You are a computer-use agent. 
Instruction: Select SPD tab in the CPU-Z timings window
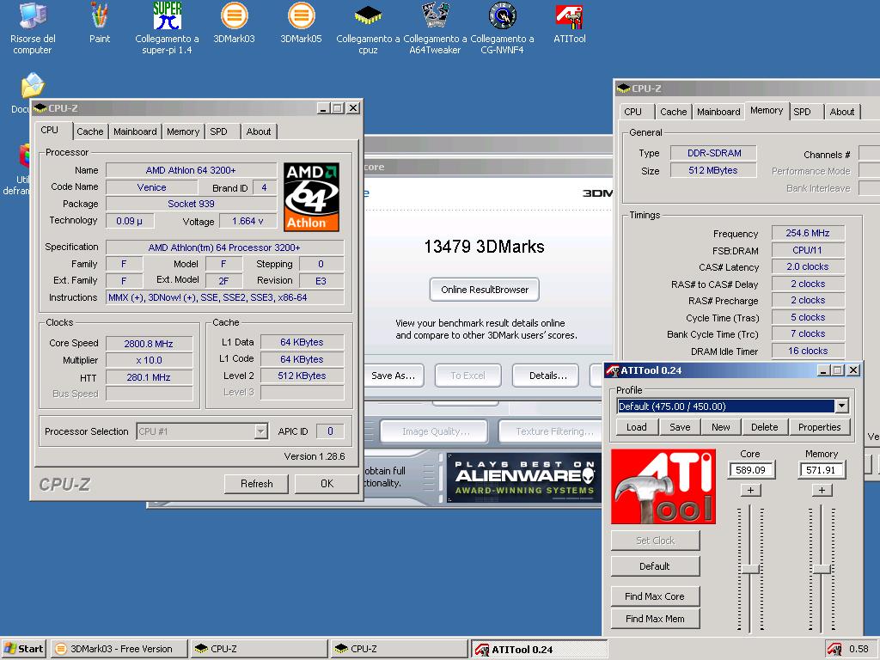point(802,112)
